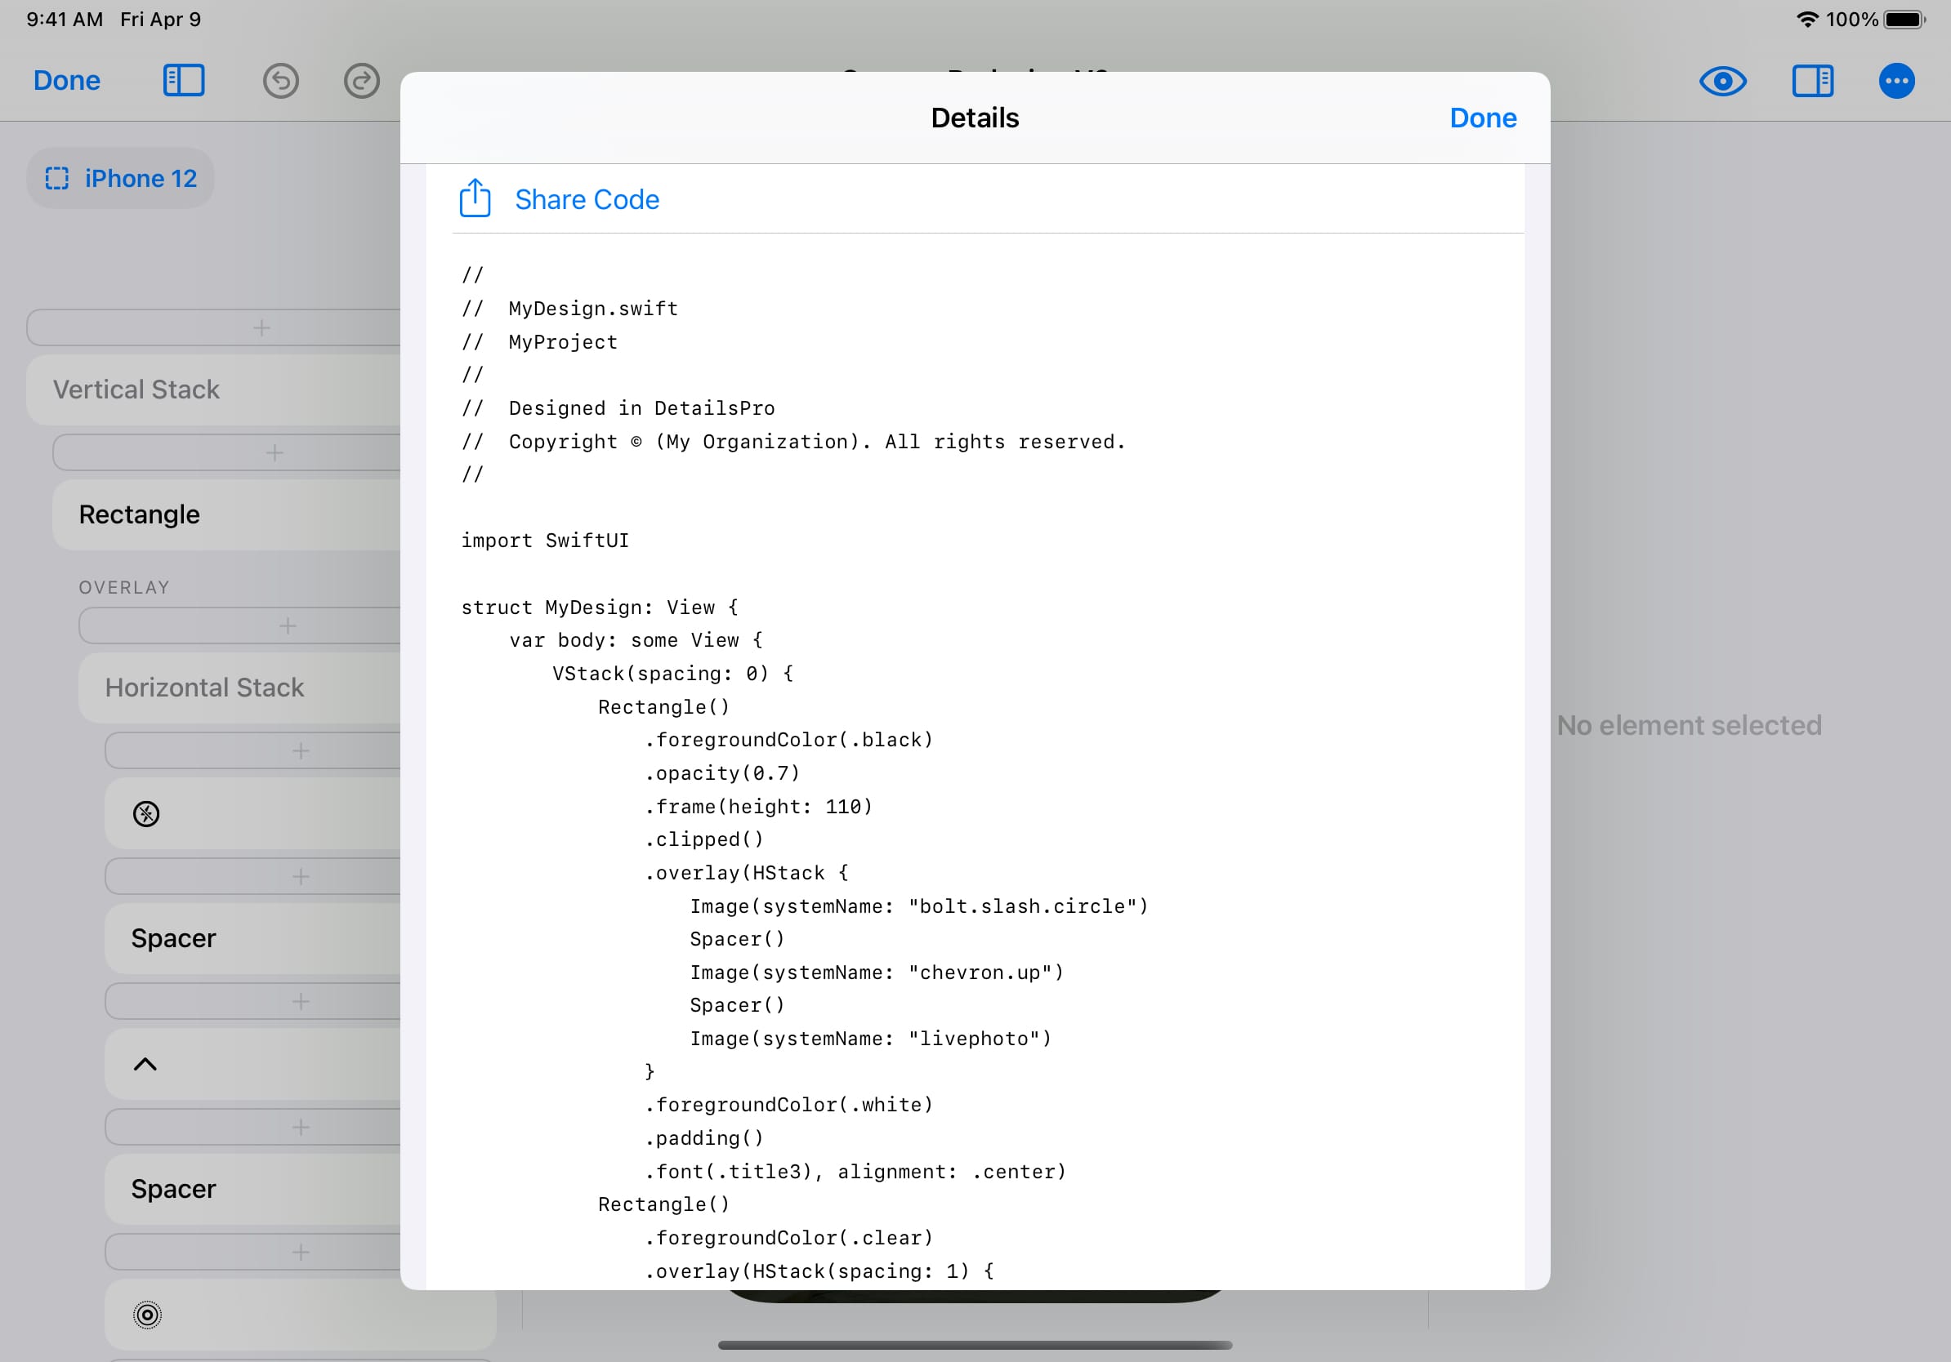Click the redo arrow icon
Image resolution: width=1951 pixels, height=1362 pixels.
click(x=361, y=81)
